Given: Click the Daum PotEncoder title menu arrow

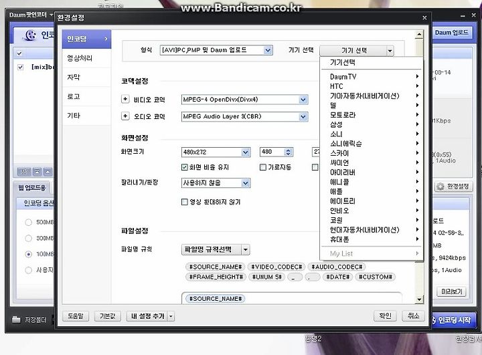Looking at the screenshot, I should pyautogui.click(x=51, y=15).
